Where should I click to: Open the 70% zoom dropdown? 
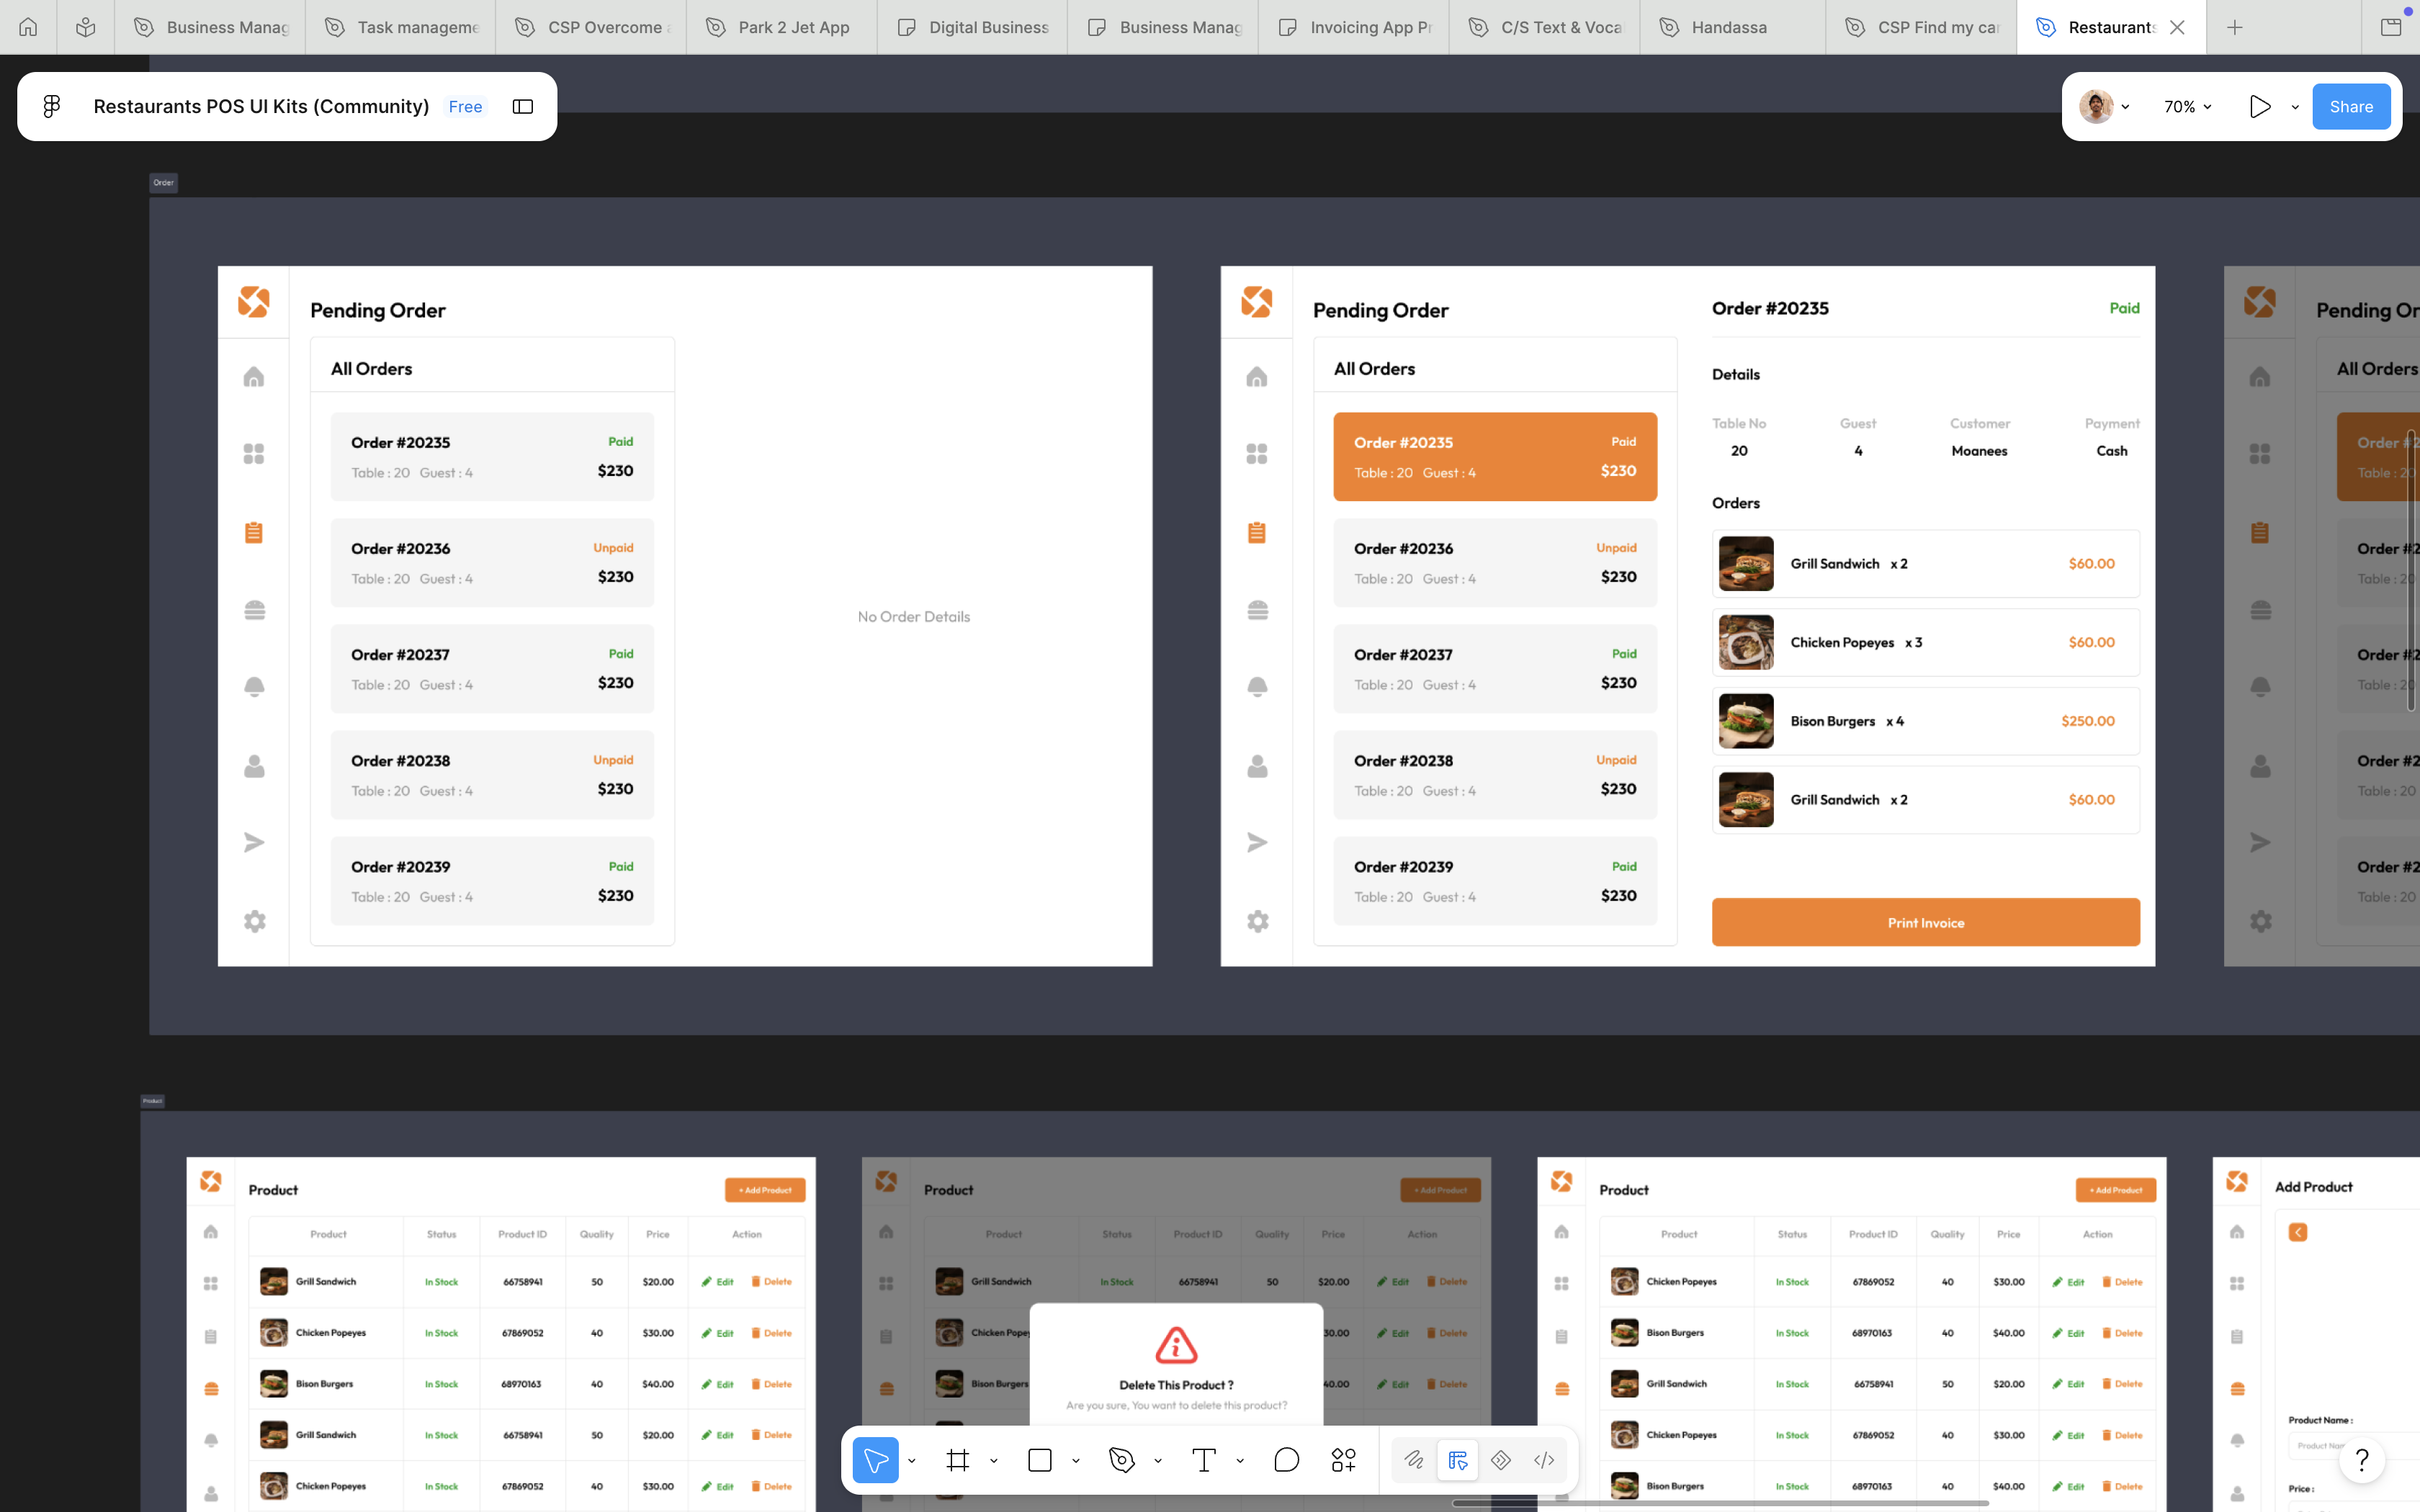tap(2187, 106)
